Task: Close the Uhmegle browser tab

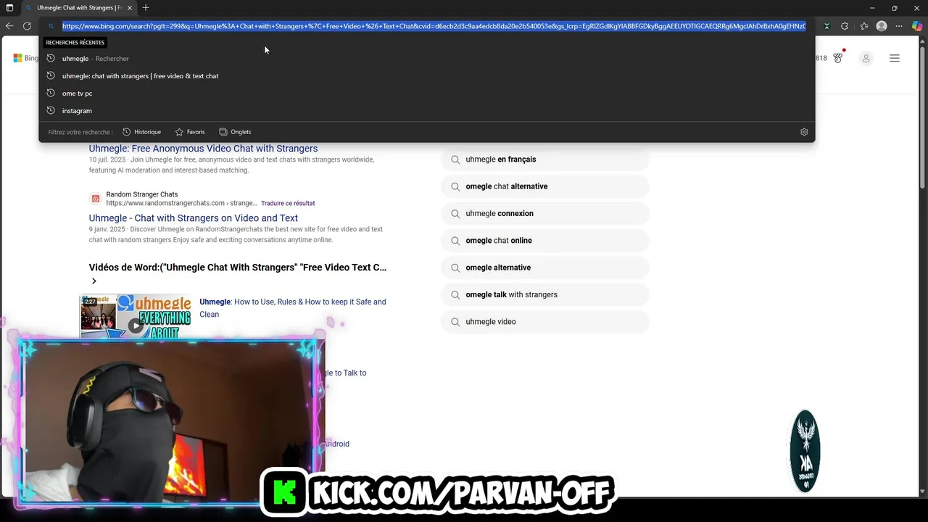Action: (130, 8)
